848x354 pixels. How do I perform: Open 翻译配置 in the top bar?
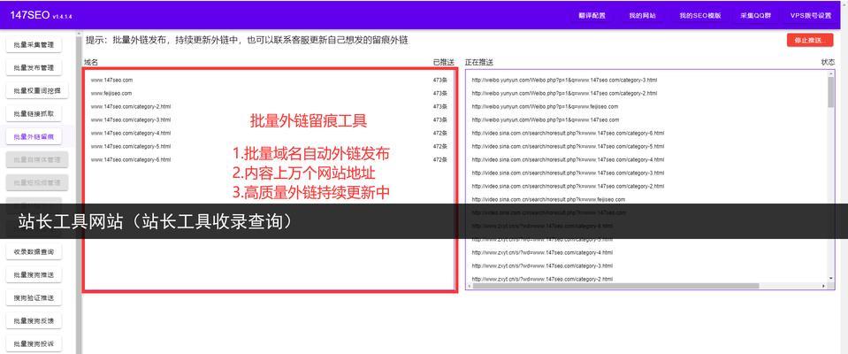point(592,16)
